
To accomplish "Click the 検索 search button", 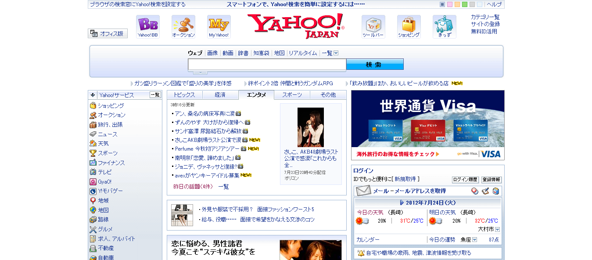I will [375, 65].
